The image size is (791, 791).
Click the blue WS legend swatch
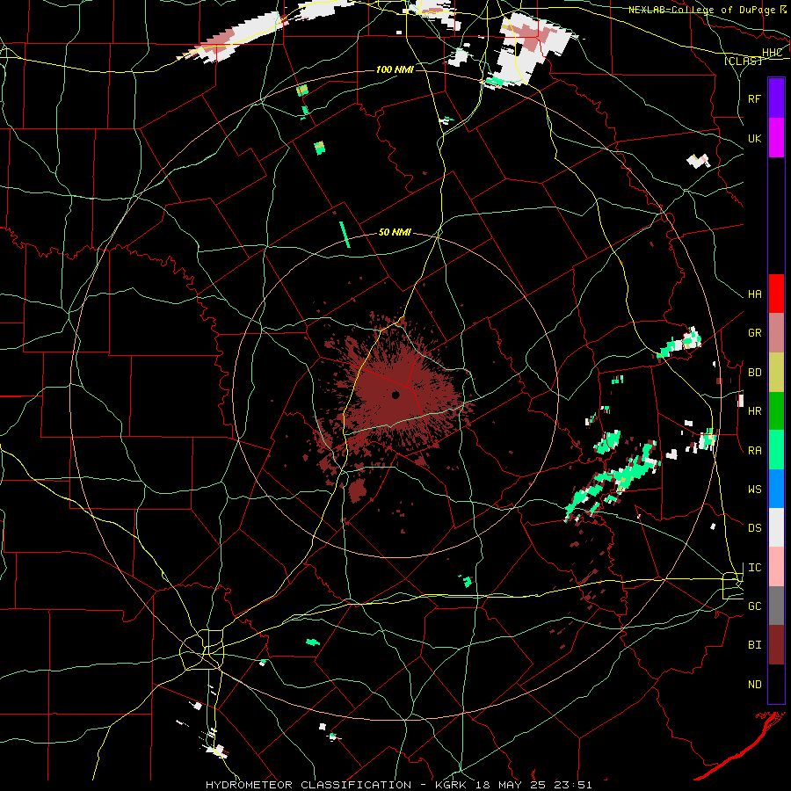[x=776, y=489]
